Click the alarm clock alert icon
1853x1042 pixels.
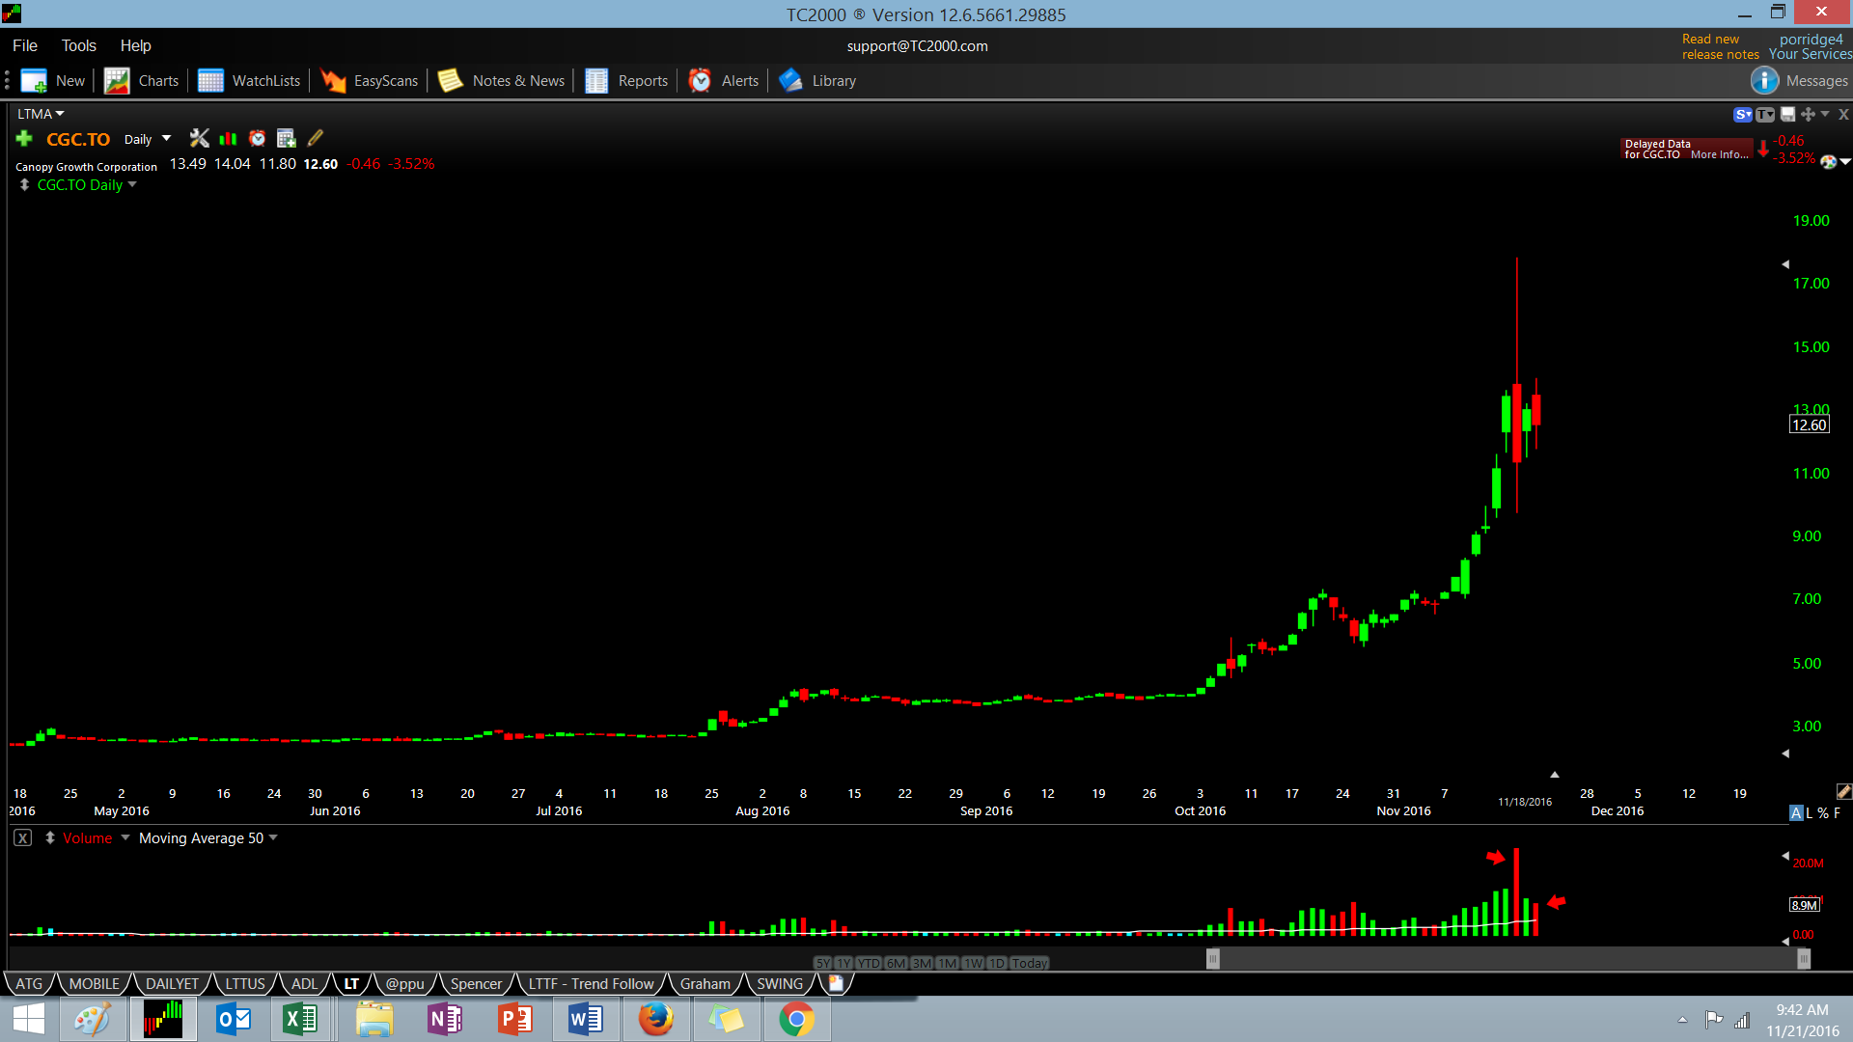[x=257, y=139]
